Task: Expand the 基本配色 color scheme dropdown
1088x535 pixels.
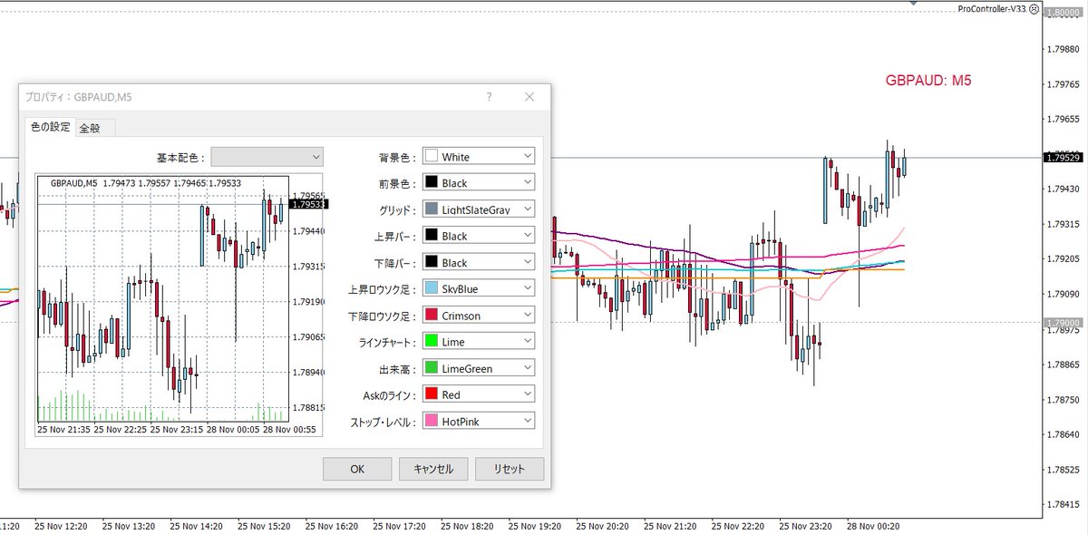Action: (267, 156)
